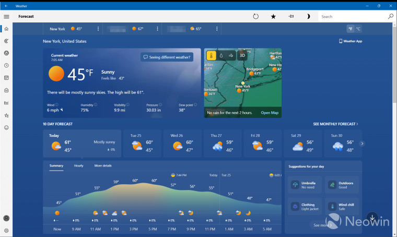
Task: Select precipitation map layer icon
Action: pyautogui.click(x=221, y=55)
